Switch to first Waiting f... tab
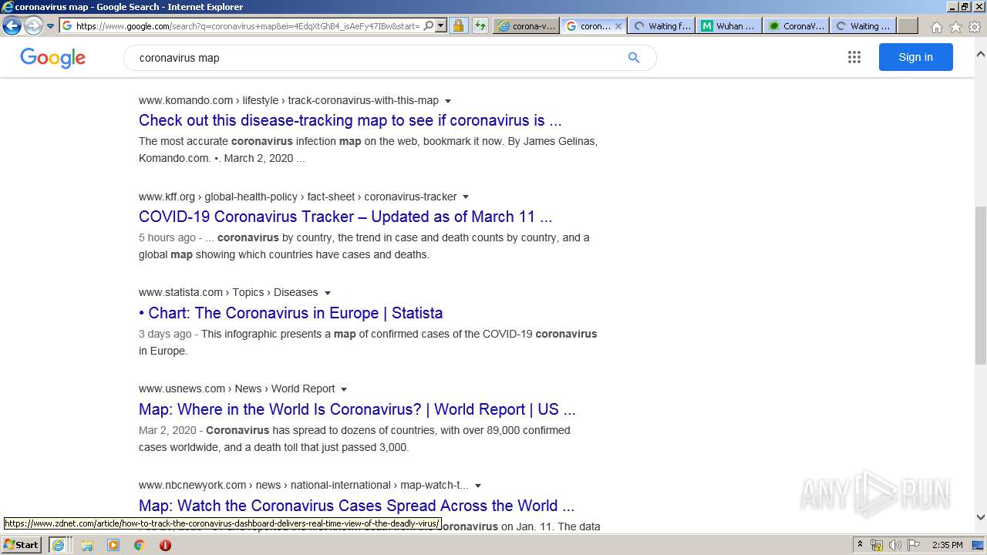The image size is (987, 555). pos(662,25)
